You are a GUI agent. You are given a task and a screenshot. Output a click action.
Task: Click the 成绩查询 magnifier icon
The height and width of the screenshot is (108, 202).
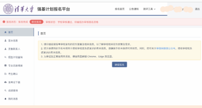coord(5,90)
